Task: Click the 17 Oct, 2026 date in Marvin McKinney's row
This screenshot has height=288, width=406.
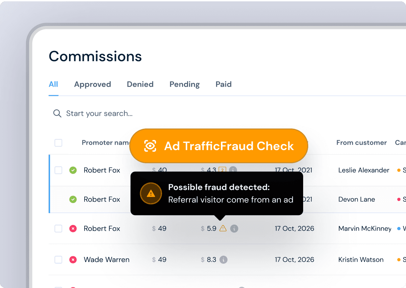Action: [294, 229]
